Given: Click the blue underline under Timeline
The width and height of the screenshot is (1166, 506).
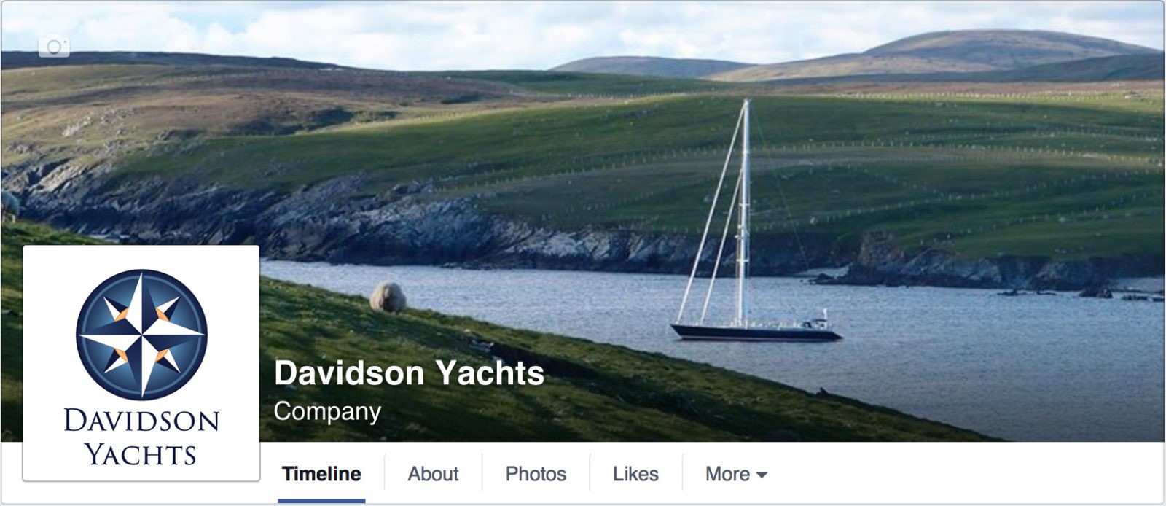Looking at the screenshot, I should point(321,501).
